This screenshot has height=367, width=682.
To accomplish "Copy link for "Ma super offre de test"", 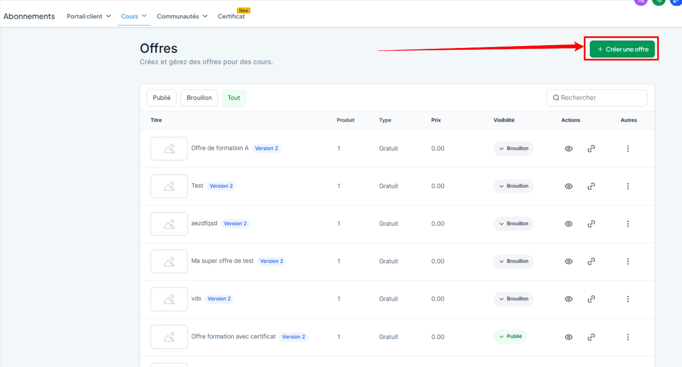I will coord(591,261).
